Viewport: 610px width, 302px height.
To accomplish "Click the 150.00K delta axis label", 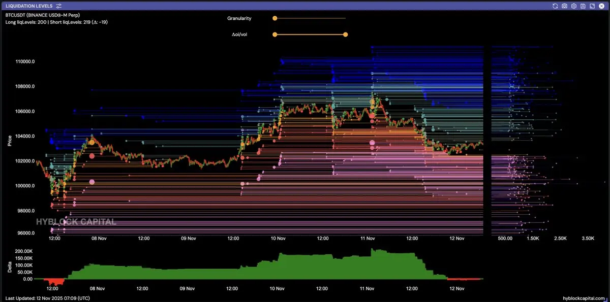I will [x=24, y=258].
